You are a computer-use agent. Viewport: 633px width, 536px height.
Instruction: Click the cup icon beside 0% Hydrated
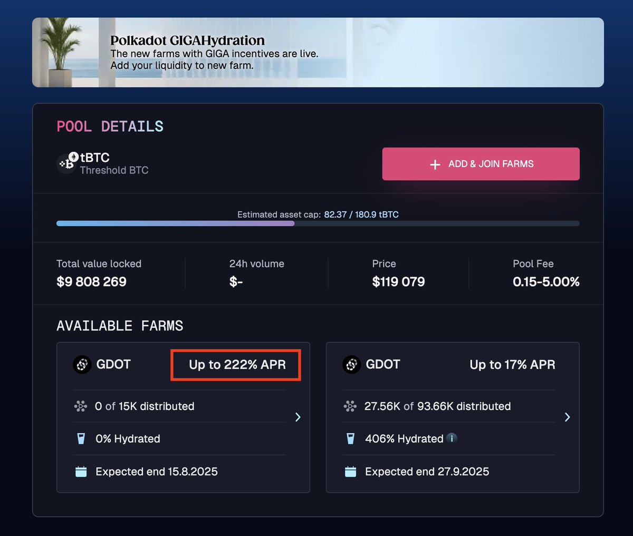[x=81, y=438]
